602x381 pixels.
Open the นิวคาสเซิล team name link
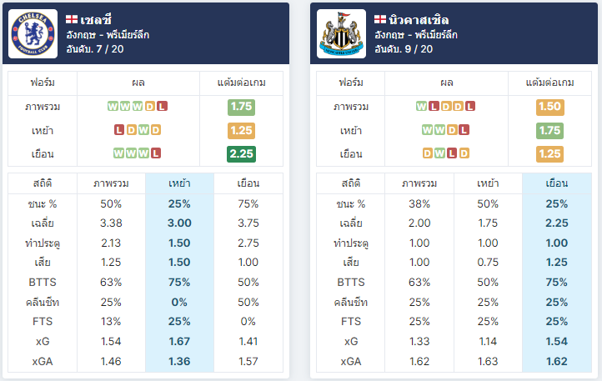click(419, 19)
